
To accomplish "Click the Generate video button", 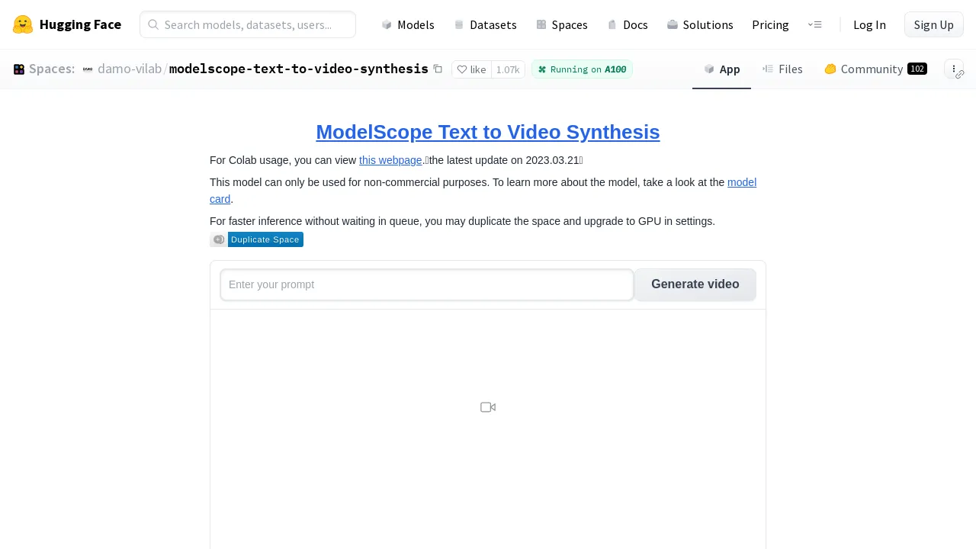I will [x=695, y=284].
